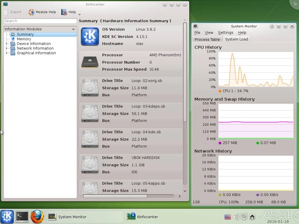Screen dimensions: 299x224
Task: Expand the Network Information folder
Action: pos(6,48)
